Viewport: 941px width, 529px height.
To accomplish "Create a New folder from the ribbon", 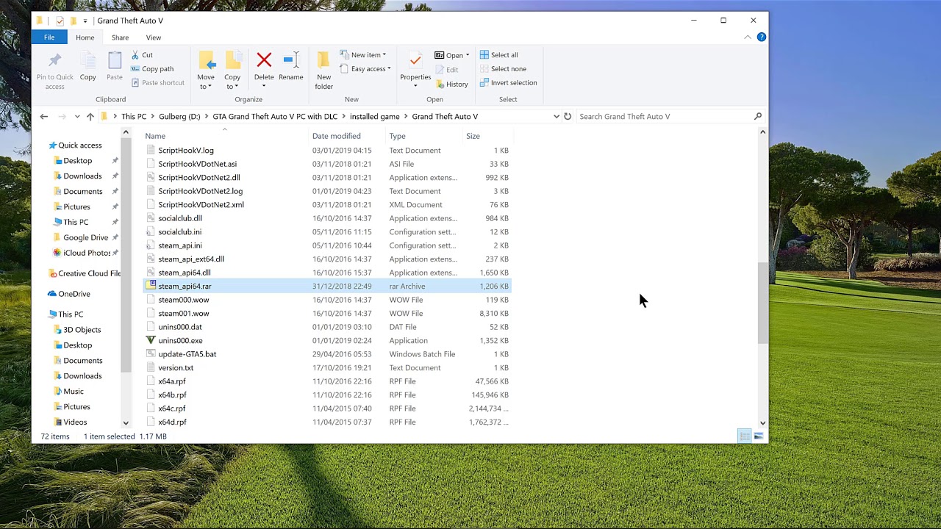I will coord(323,71).
